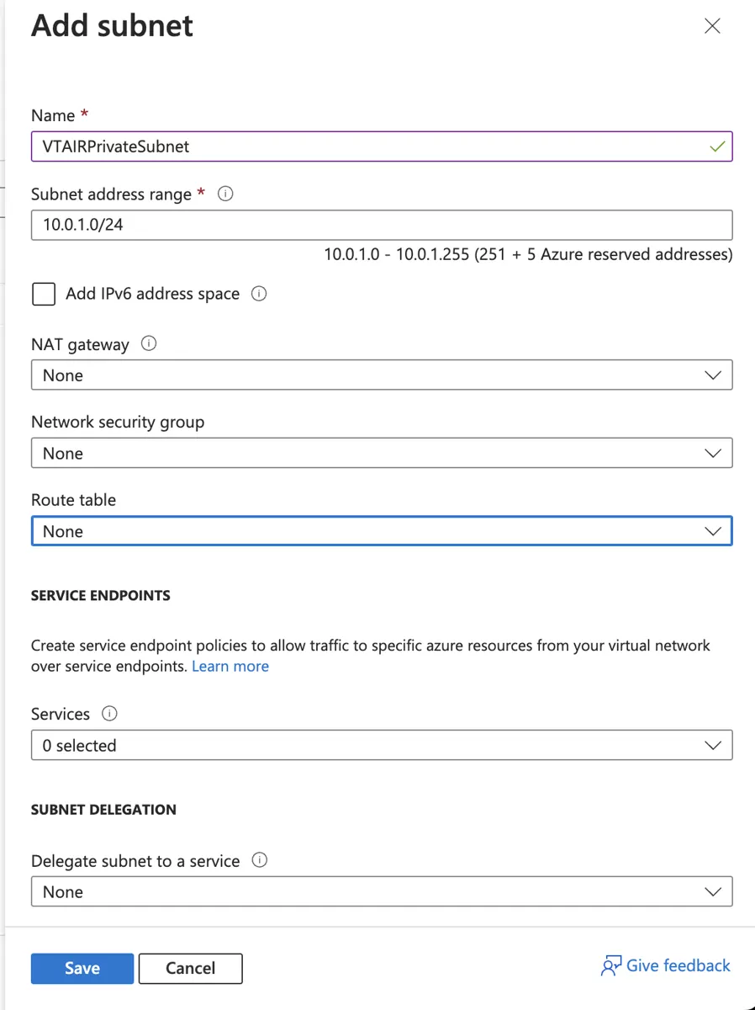The height and width of the screenshot is (1010, 755).
Task: Open the Network security group dropdown
Action: coord(713,453)
